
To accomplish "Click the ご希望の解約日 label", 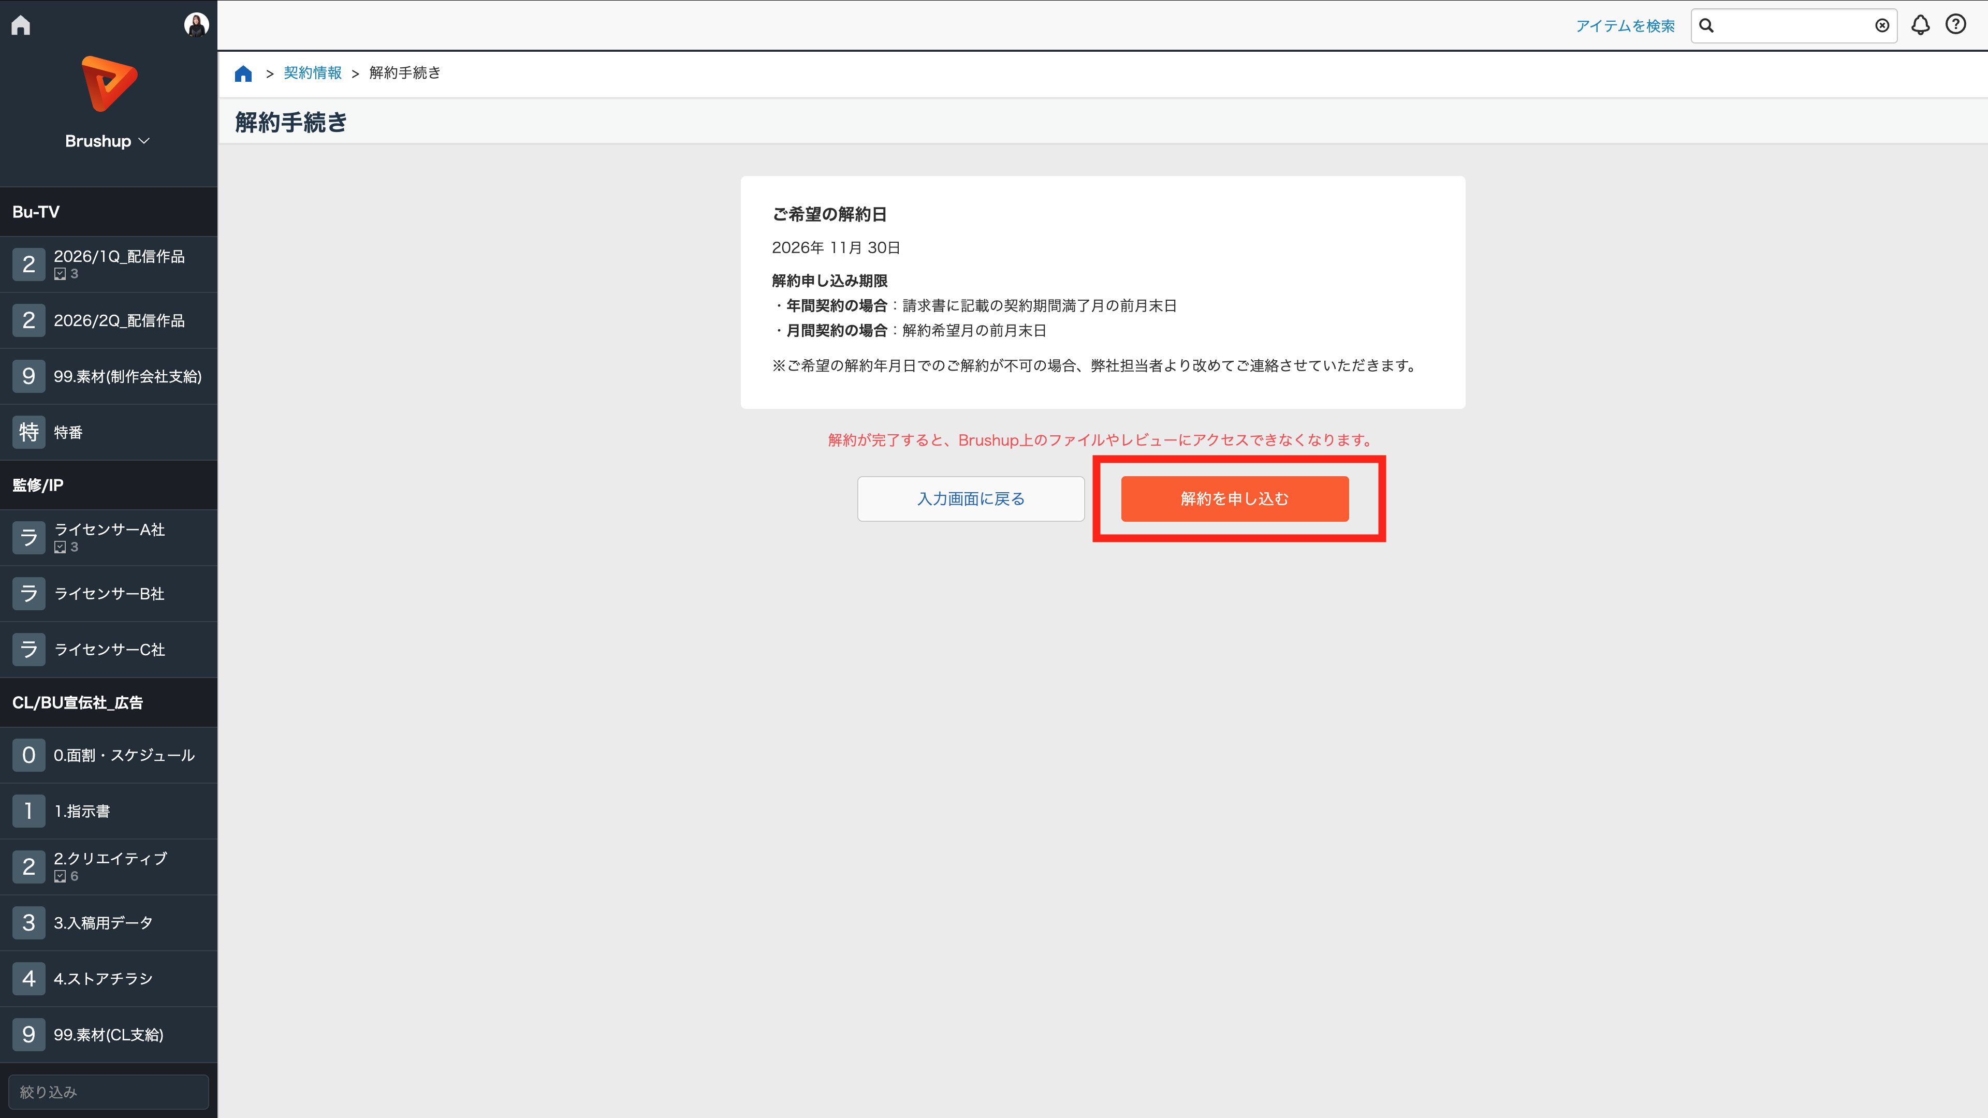I will (x=829, y=214).
